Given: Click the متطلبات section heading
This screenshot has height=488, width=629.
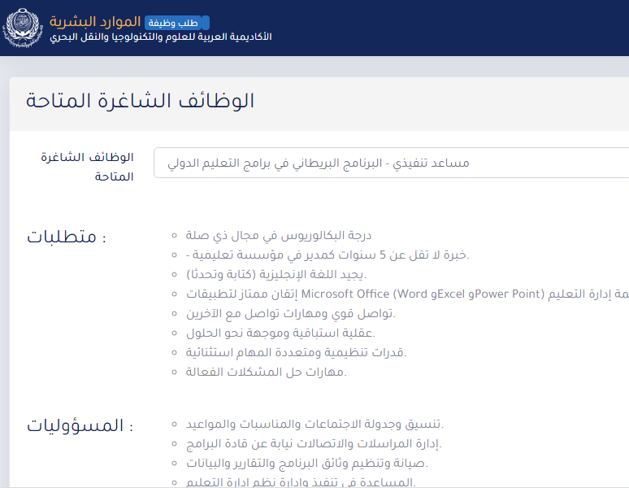Looking at the screenshot, I should (67, 237).
